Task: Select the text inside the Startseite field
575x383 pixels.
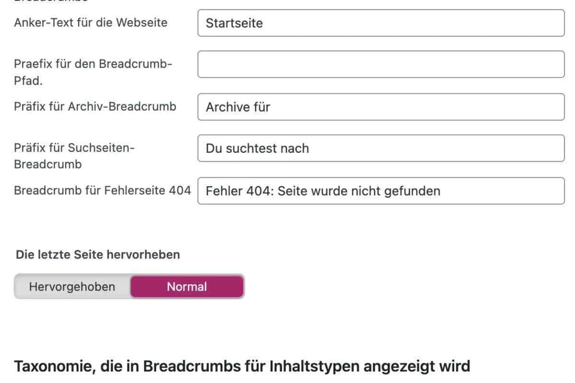Action: tap(233, 23)
